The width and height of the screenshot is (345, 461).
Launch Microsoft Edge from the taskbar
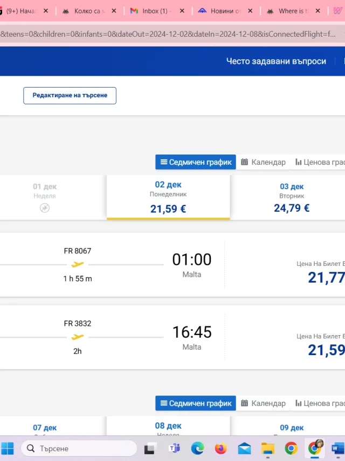coord(197,449)
